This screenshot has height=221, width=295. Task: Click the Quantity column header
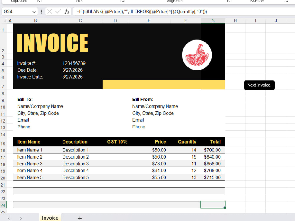tap(187, 142)
